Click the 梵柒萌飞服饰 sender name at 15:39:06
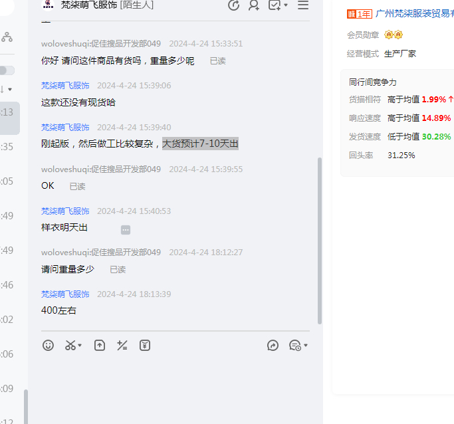454x424 pixels. point(65,86)
